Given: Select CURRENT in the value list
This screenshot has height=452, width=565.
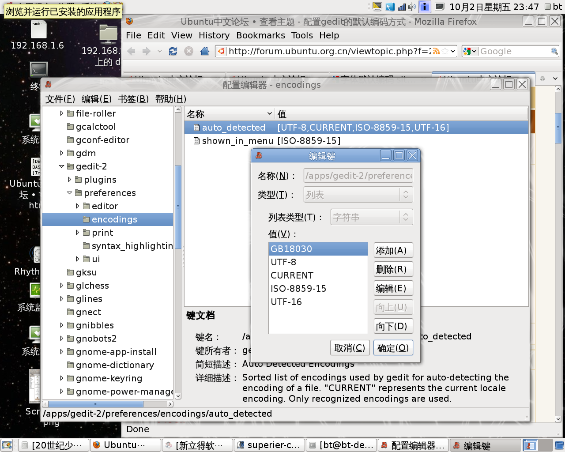Looking at the screenshot, I should 318,275.
